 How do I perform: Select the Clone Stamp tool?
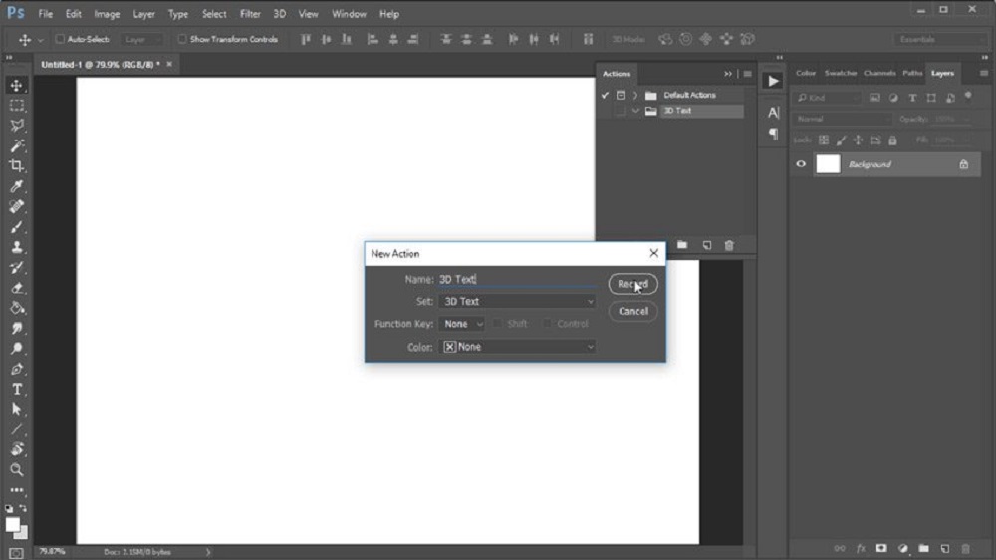click(x=17, y=247)
